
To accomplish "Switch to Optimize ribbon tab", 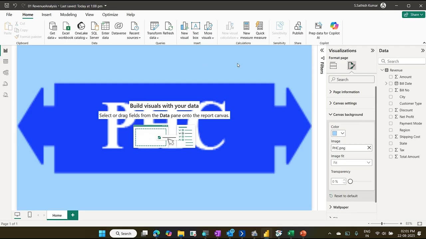I will pyautogui.click(x=110, y=15).
